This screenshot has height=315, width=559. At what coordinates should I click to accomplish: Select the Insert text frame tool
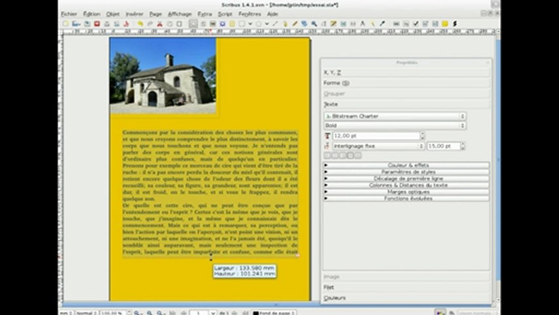pyautogui.click(x=203, y=24)
